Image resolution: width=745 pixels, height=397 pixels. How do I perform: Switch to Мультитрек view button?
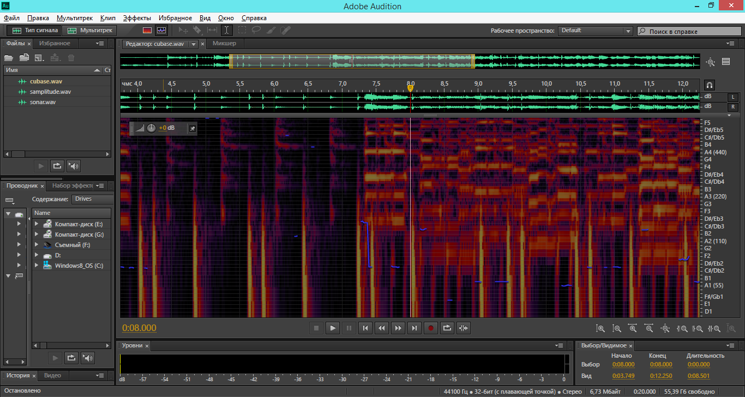pos(91,31)
